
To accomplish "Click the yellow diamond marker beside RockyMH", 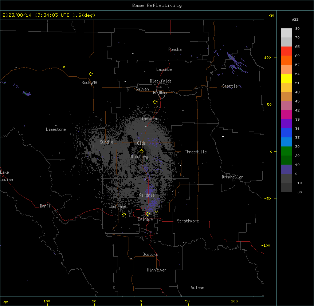I will pos(91,74).
